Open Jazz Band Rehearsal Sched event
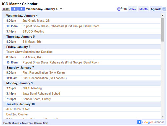Image resolution: width=167 pixels, height=126 pixels. (x=41, y=94)
